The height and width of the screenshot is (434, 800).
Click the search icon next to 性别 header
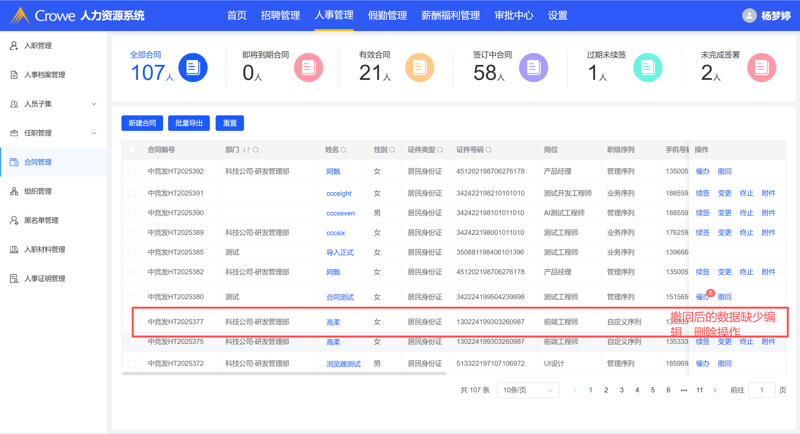click(392, 150)
